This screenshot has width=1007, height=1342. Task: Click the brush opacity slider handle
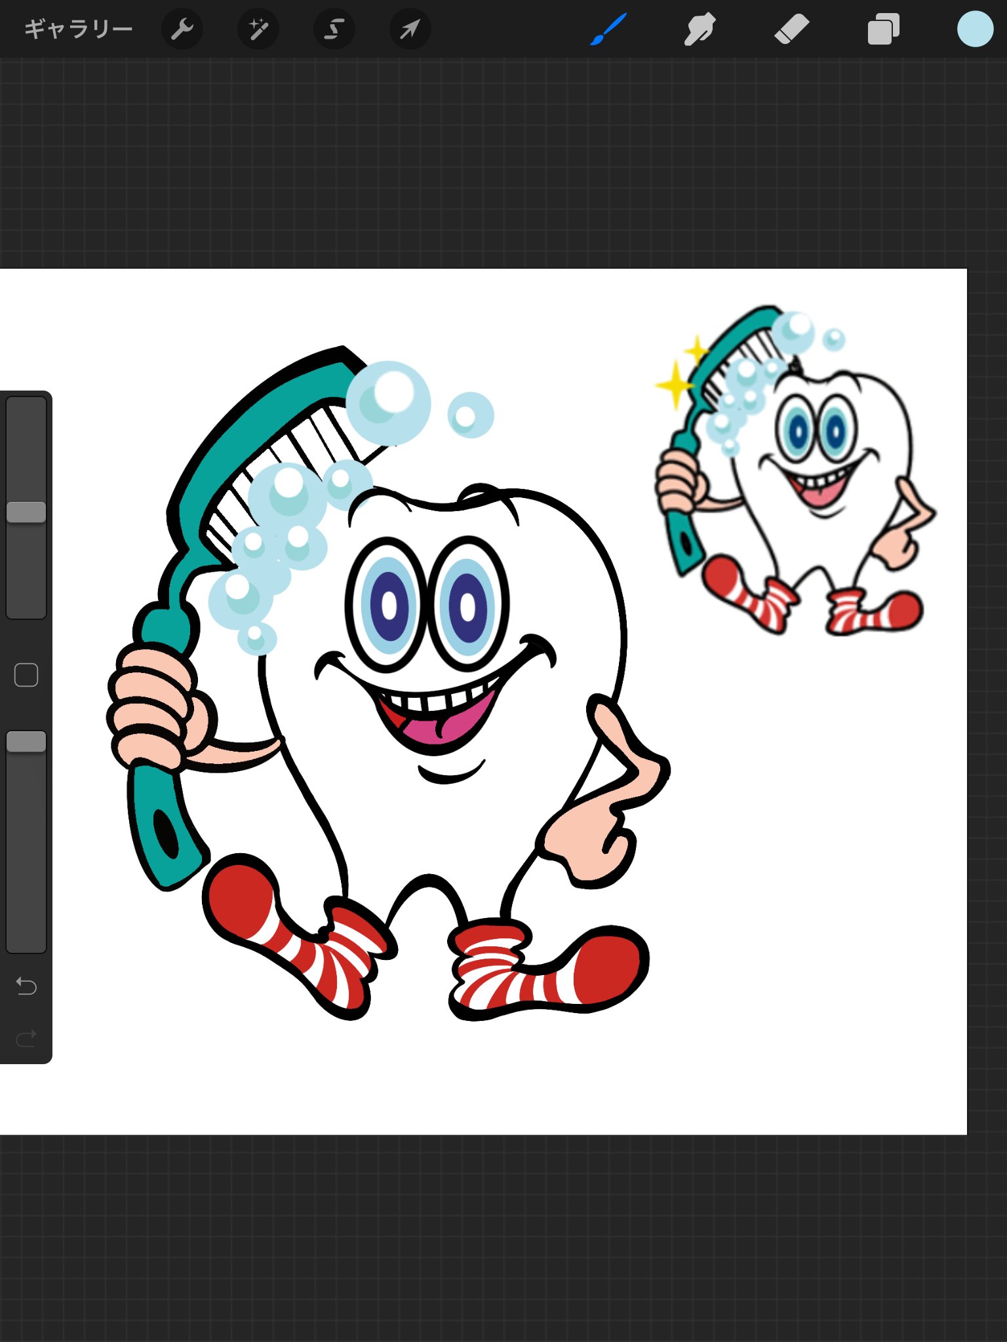point(26,742)
